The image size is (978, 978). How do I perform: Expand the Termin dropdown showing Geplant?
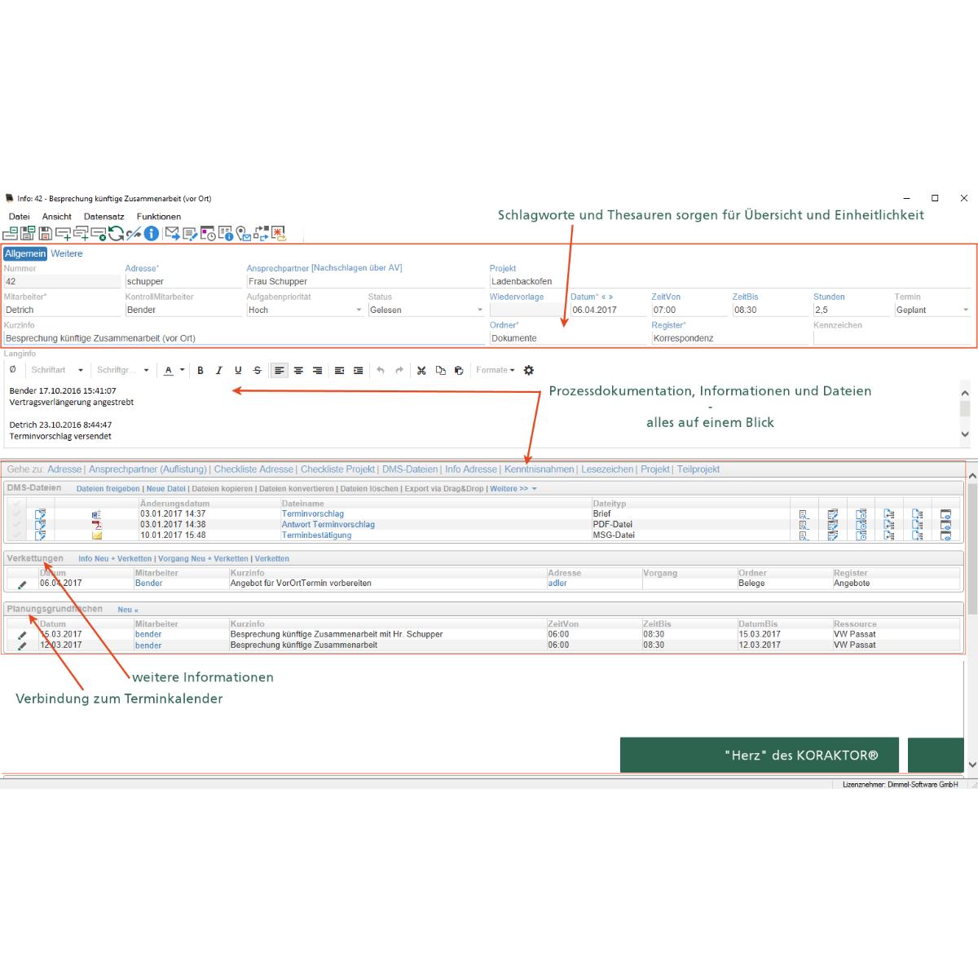[x=967, y=311]
